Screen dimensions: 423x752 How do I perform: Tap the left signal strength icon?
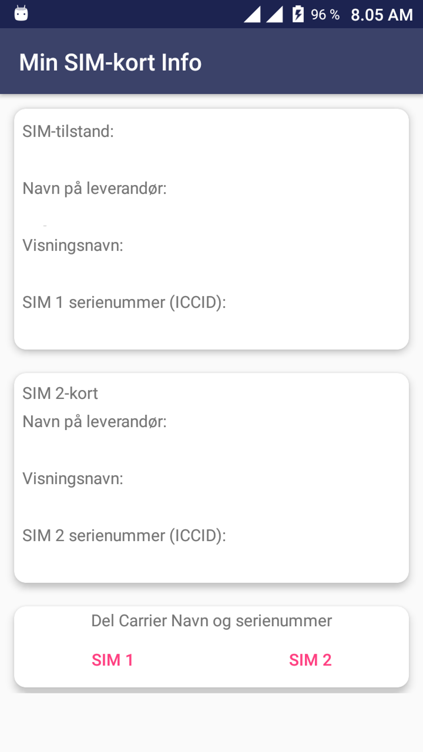coord(252,15)
